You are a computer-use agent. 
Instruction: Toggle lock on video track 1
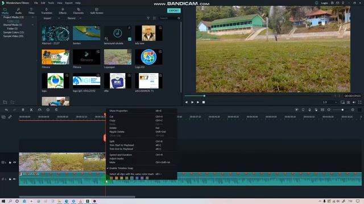[x=10, y=163]
